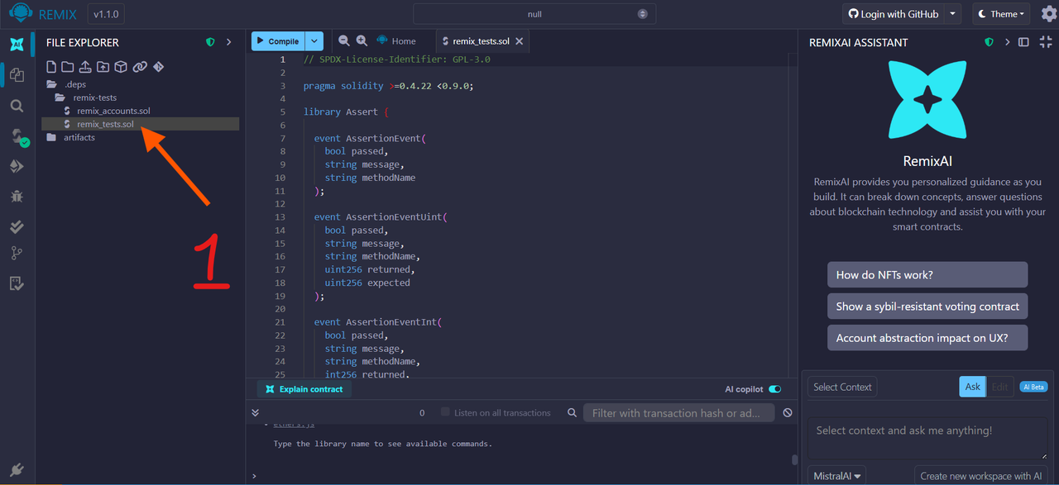
Task: Click Create new workspace with AI
Action: 981,476
